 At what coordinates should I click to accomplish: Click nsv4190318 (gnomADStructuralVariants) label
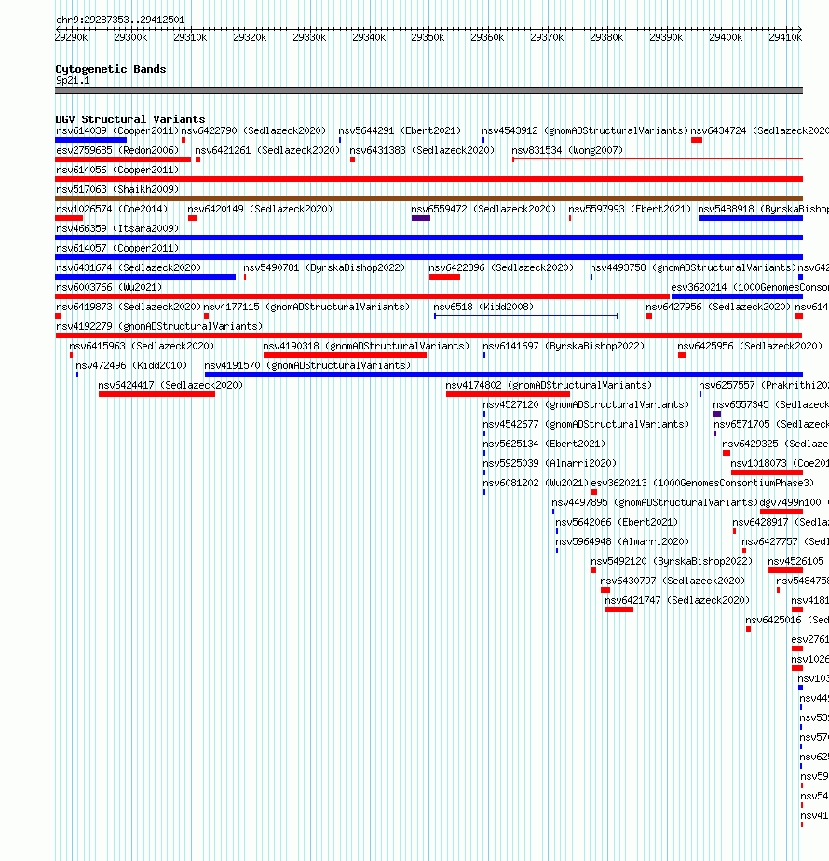coord(366,346)
